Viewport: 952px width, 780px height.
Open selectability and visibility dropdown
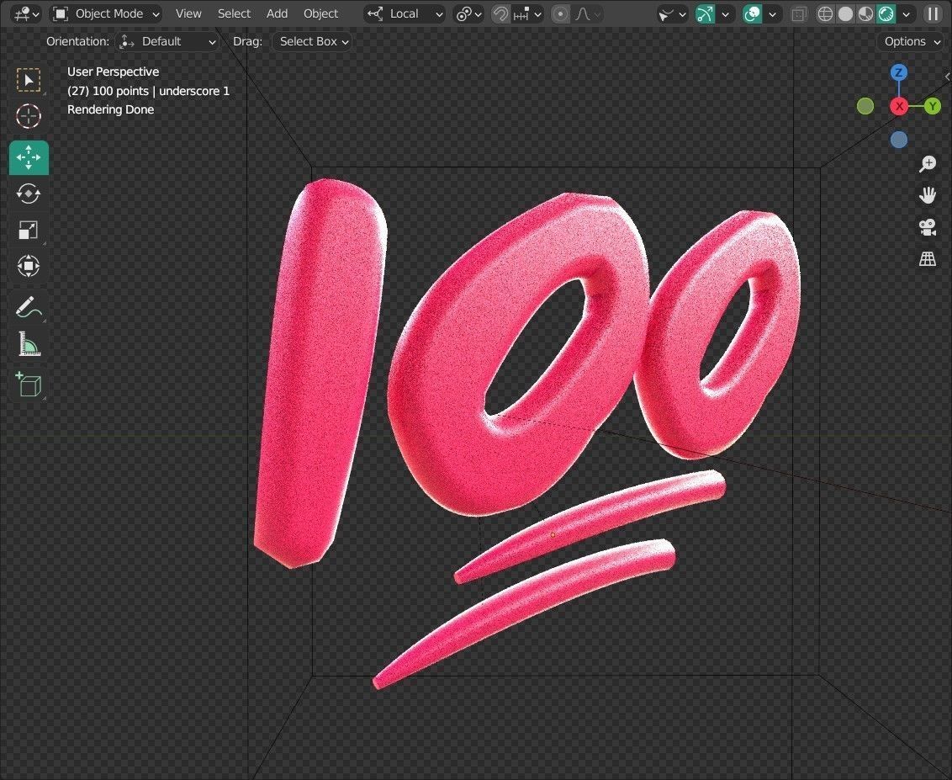point(672,14)
